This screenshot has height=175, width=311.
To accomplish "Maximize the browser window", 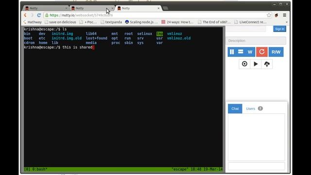I will pos(281,4).
